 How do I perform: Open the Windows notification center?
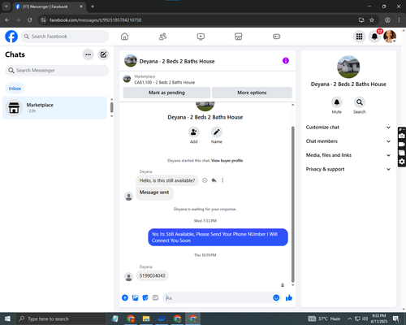396,318
